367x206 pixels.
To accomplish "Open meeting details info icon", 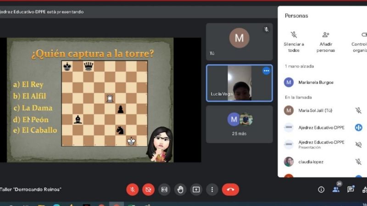I will (x=321, y=190).
